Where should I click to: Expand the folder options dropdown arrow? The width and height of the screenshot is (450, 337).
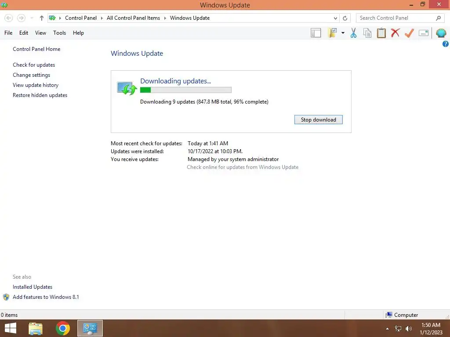(343, 33)
